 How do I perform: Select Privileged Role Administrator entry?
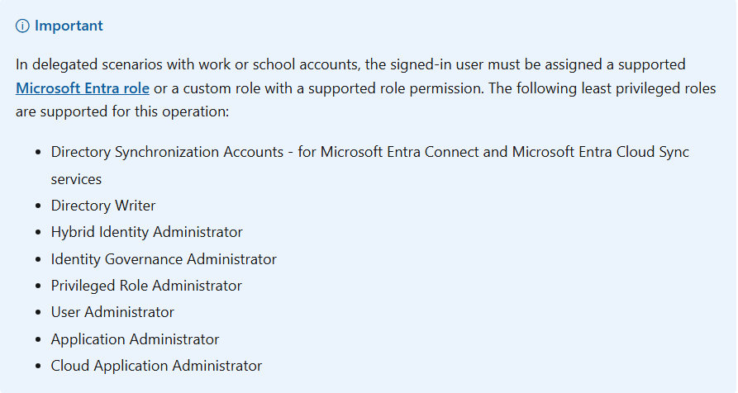pos(146,286)
